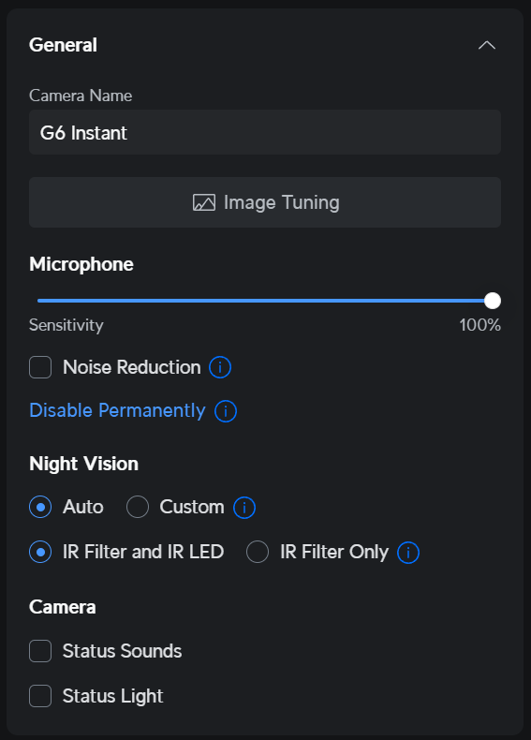This screenshot has height=740, width=531.
Task: Edit the Camera Name field
Action: [265, 133]
